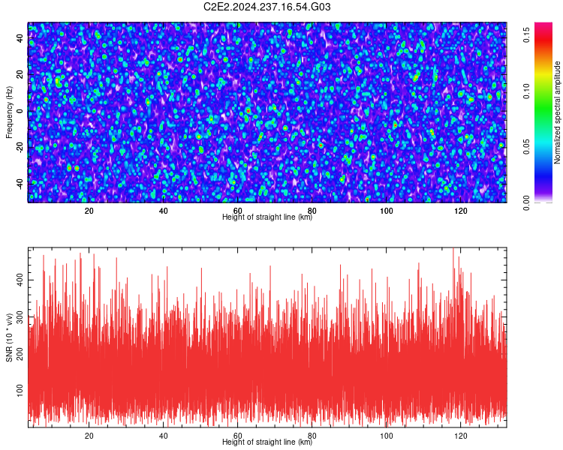Click the SNR (10 * v/v) axis label
The height and width of the screenshot is (450, 563).
click(9, 337)
